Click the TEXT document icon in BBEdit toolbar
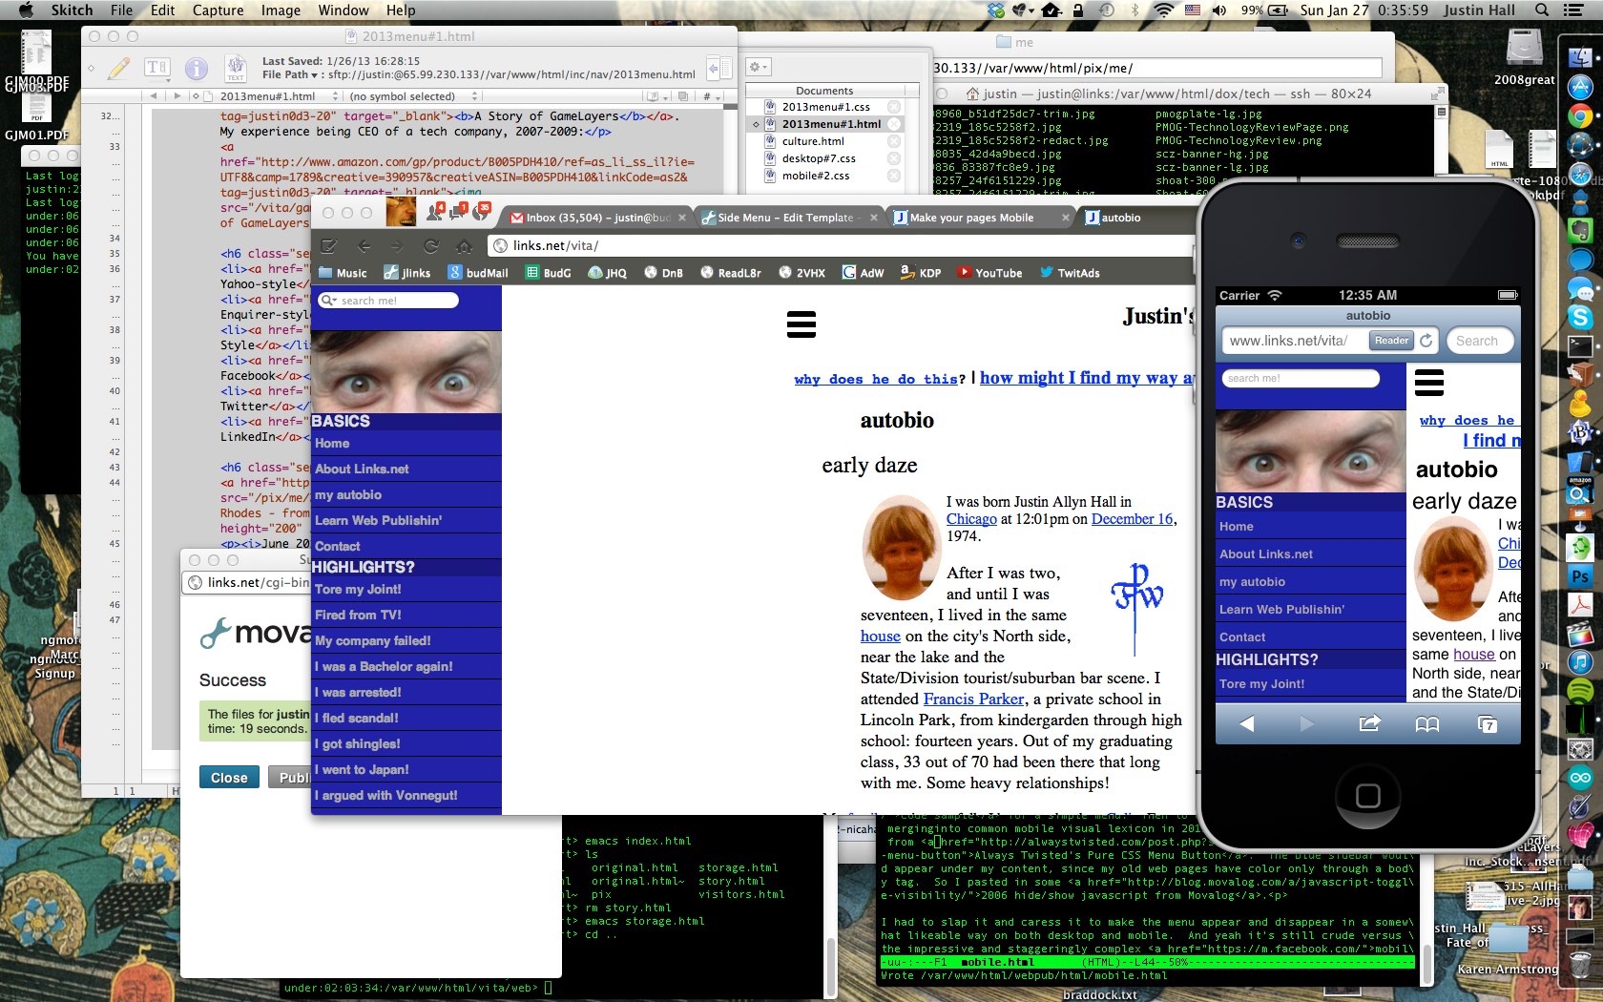 (x=236, y=68)
